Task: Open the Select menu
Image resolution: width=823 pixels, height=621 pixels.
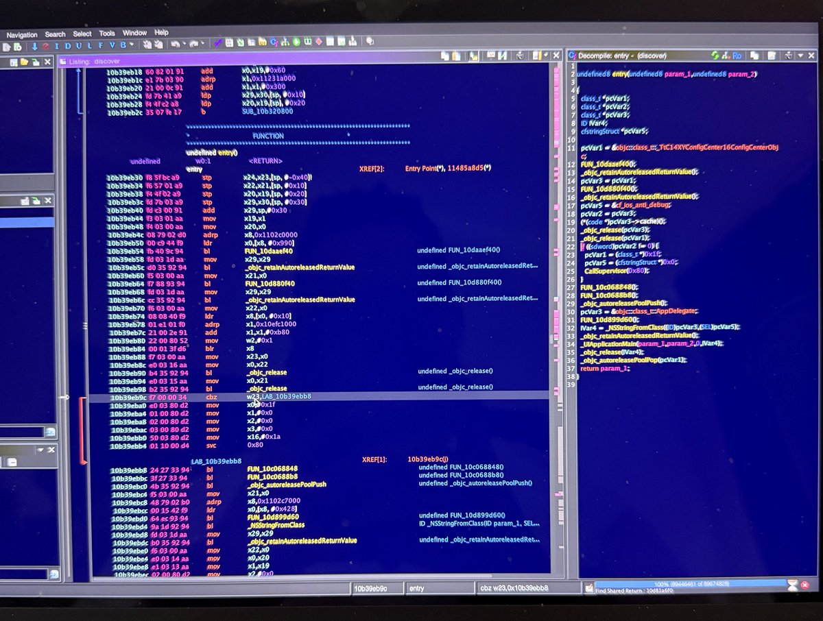Action: pos(82,34)
